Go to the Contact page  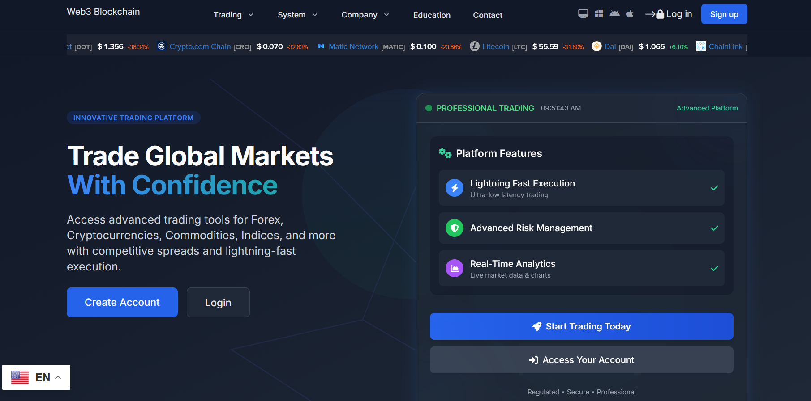488,15
